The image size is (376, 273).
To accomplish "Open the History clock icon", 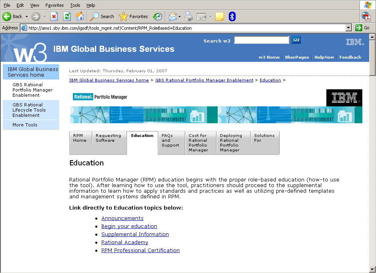I will pyautogui.click(x=158, y=16).
